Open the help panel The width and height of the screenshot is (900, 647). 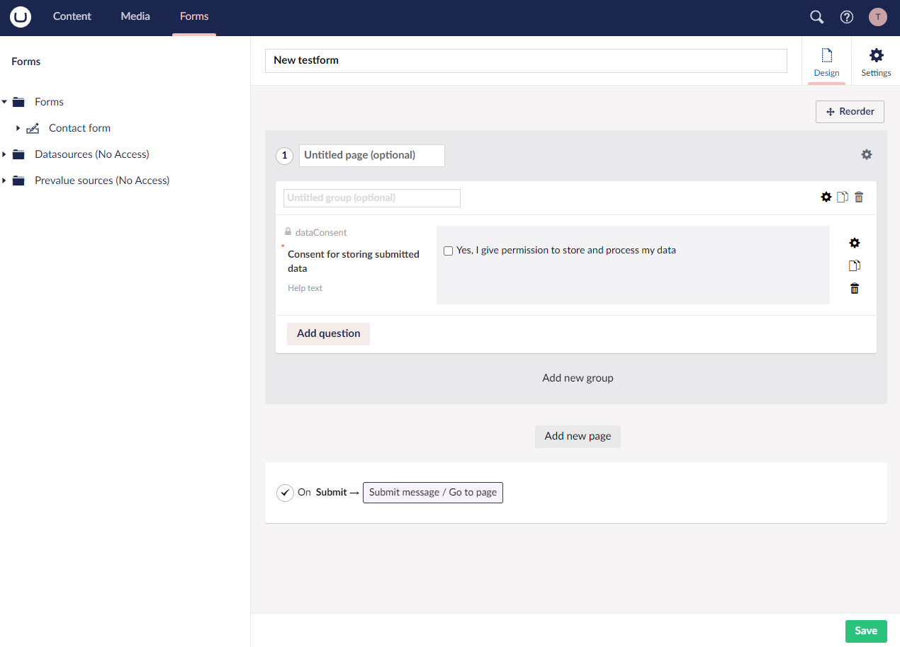(846, 16)
